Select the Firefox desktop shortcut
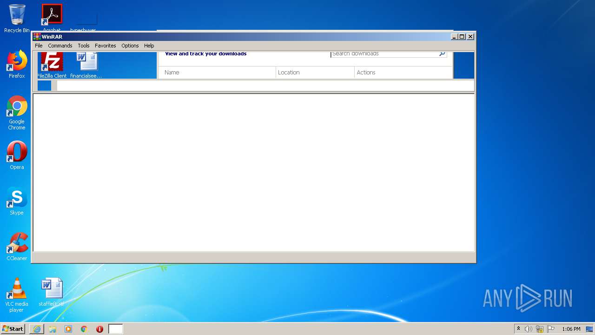Image resolution: width=595 pixels, height=335 pixels. click(17, 65)
